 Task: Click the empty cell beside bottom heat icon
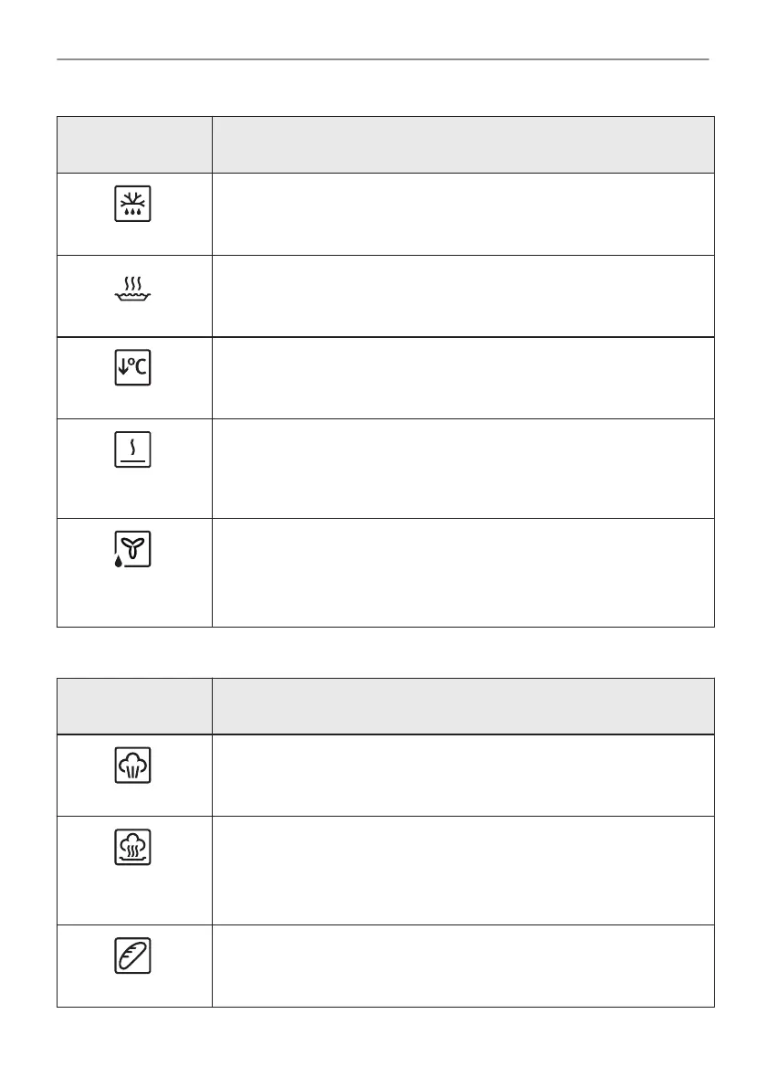463,469
